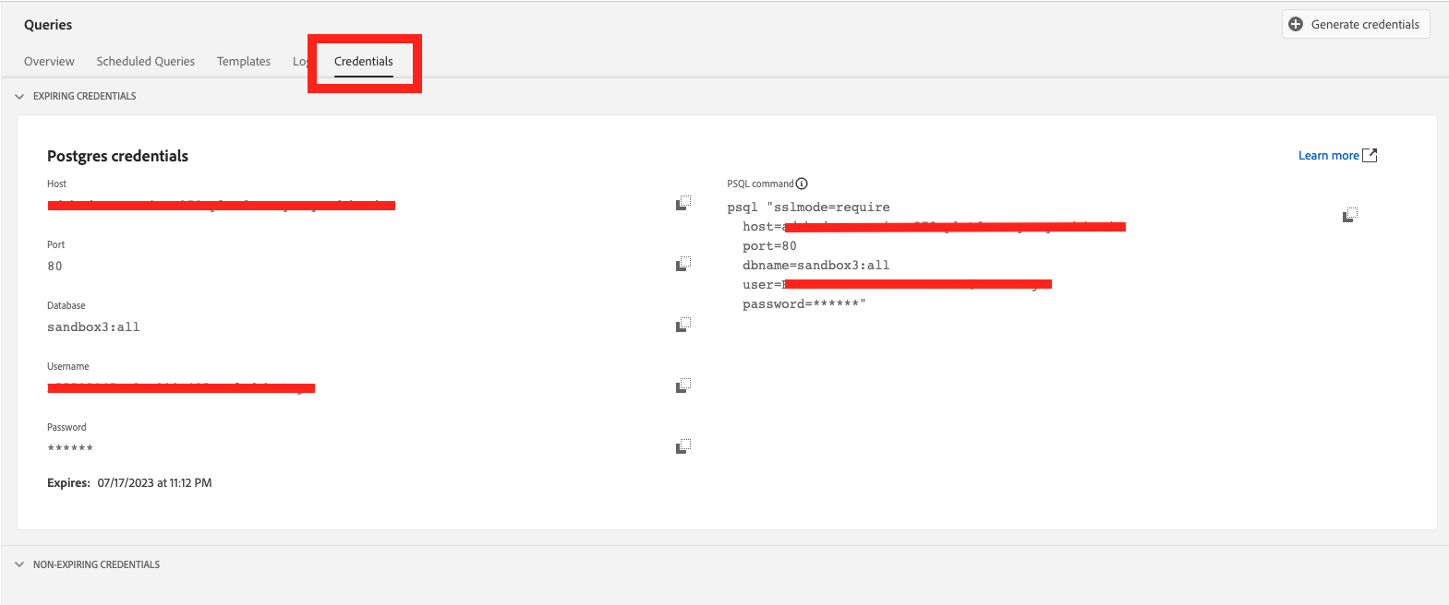Open the Learn more link
Viewport: 1449px width, 605px height.
pyautogui.click(x=1329, y=156)
